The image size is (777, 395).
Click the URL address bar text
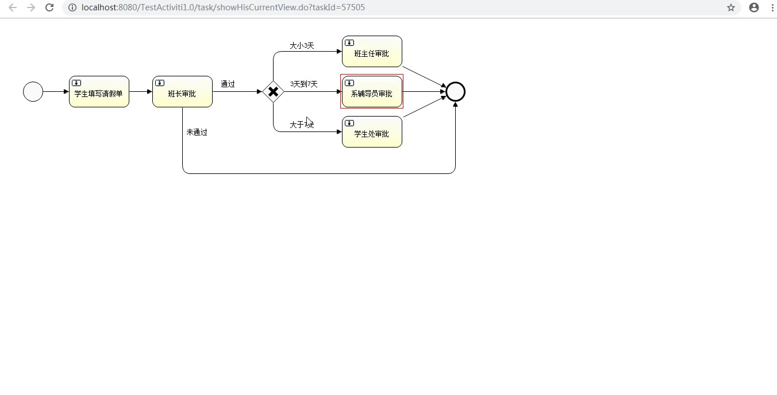(223, 7)
